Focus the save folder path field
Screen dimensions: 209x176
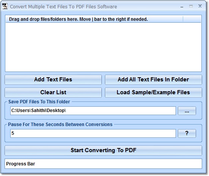(93, 111)
